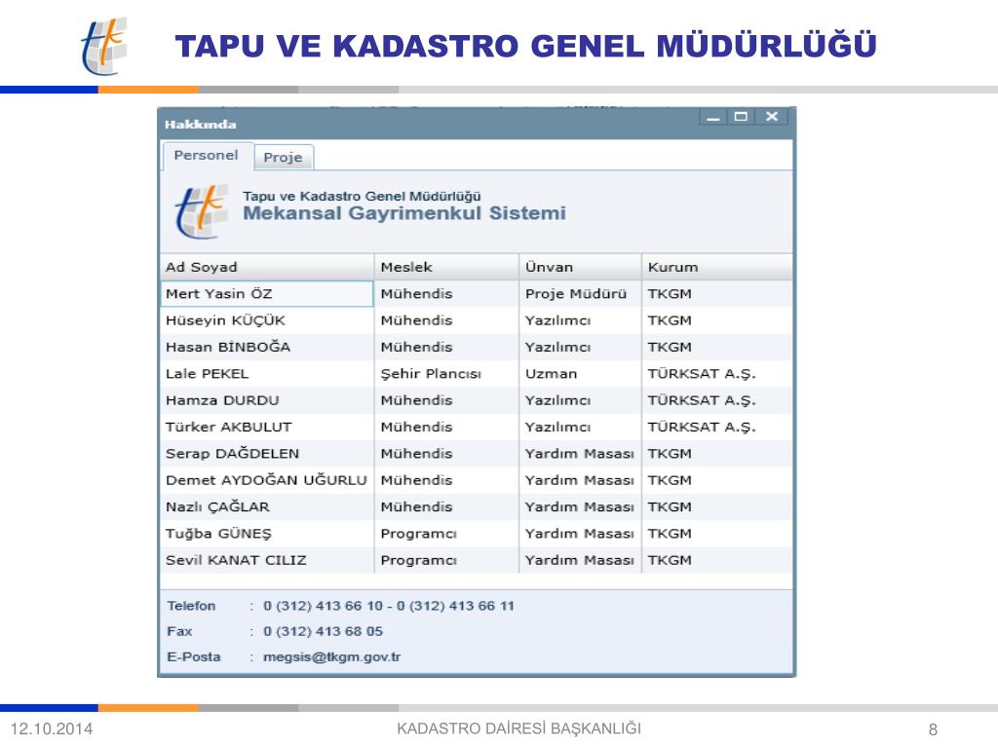This screenshot has height=748, width=998.
Task: Click Yardım Masası in Serap DAĞDELEN's row
Action: [x=581, y=454]
